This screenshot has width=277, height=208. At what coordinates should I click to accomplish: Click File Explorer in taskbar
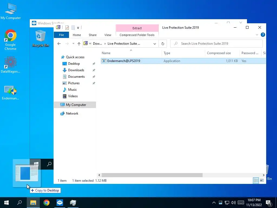click(33, 203)
